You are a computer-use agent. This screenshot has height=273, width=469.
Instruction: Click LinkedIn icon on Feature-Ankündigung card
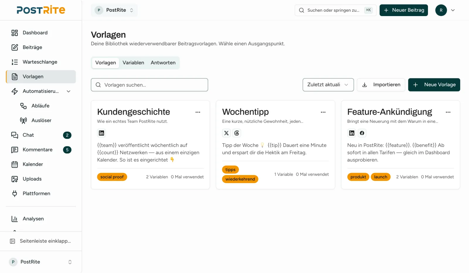coord(352,133)
